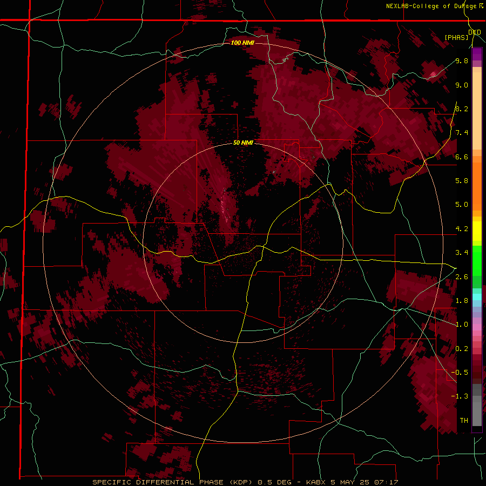This screenshot has width=486, height=486.
Task: Click the 8.2 scale value label
Action: point(462,109)
